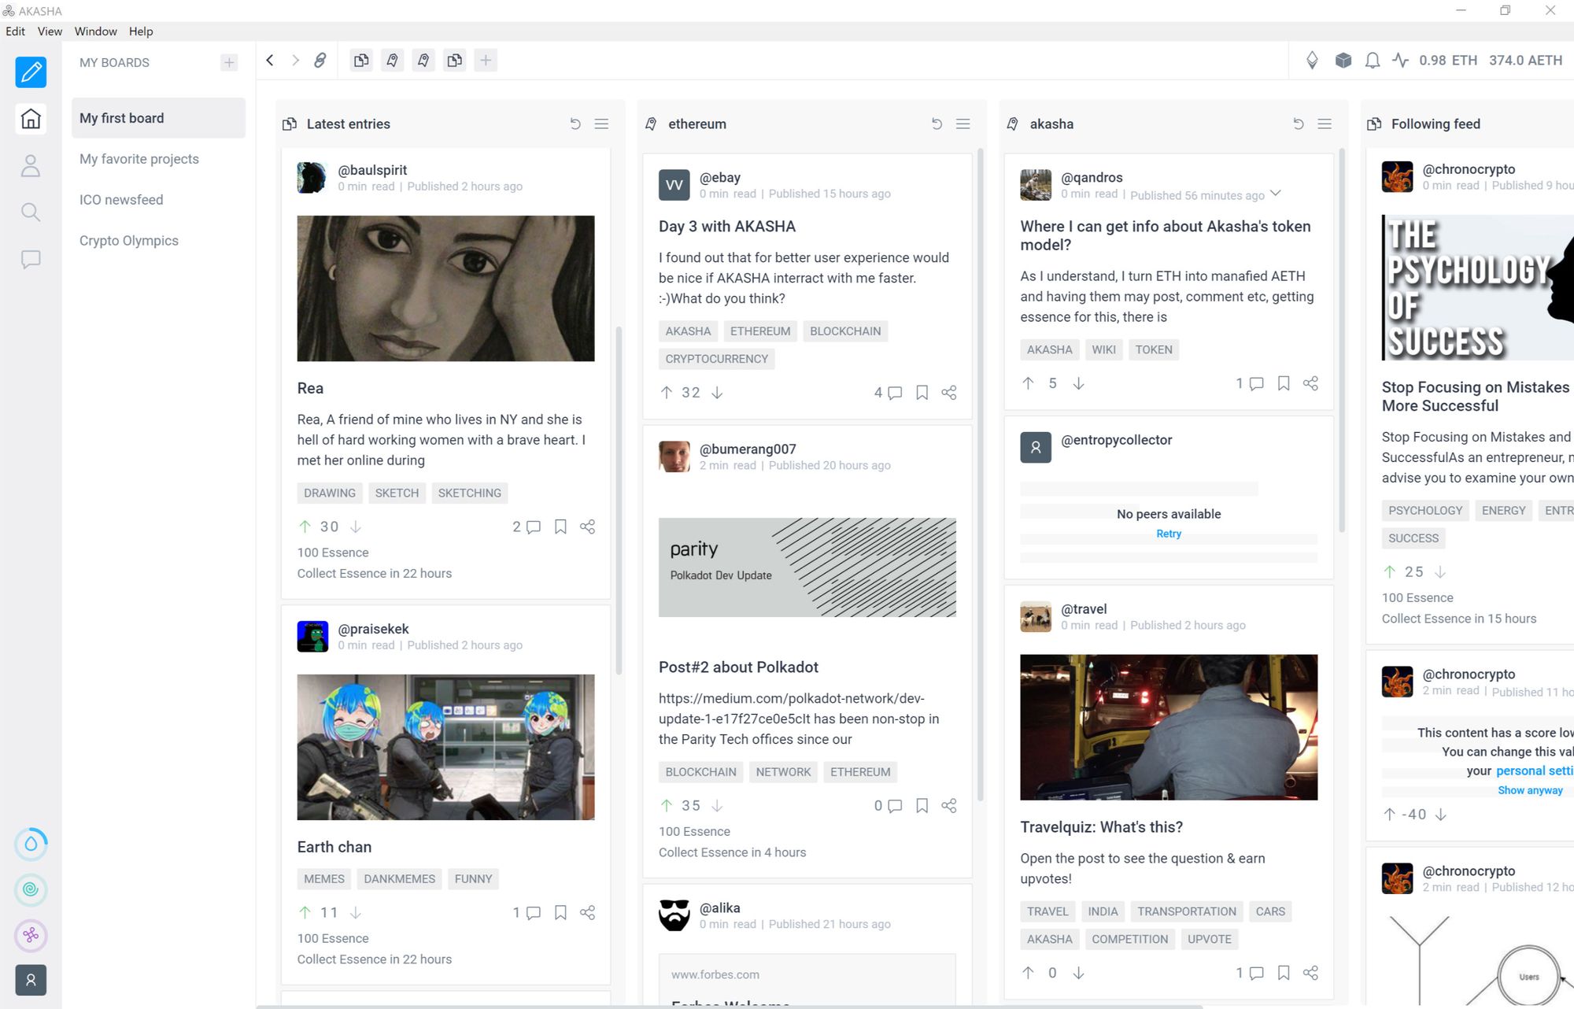Bookmark the Rea entry
Screen dimensions: 1574x1009
560,527
